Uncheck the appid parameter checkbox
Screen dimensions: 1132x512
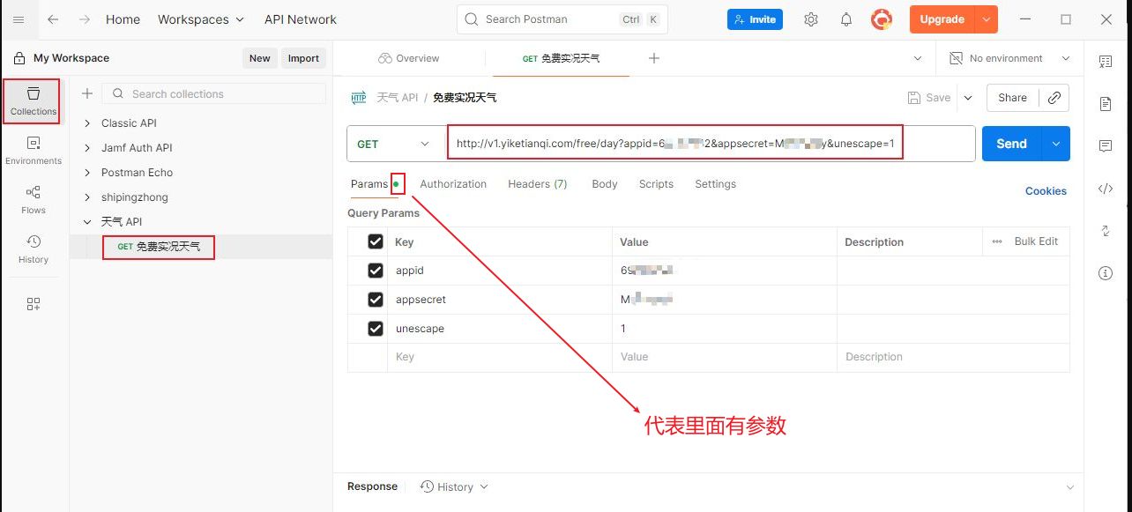coord(376,271)
